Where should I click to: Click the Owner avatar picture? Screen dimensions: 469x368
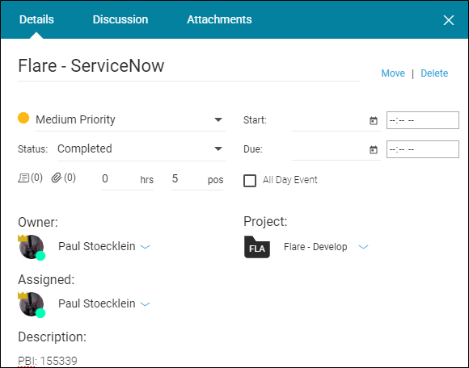coord(32,247)
